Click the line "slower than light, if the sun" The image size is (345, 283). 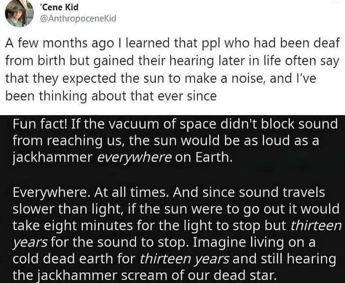[176, 209]
